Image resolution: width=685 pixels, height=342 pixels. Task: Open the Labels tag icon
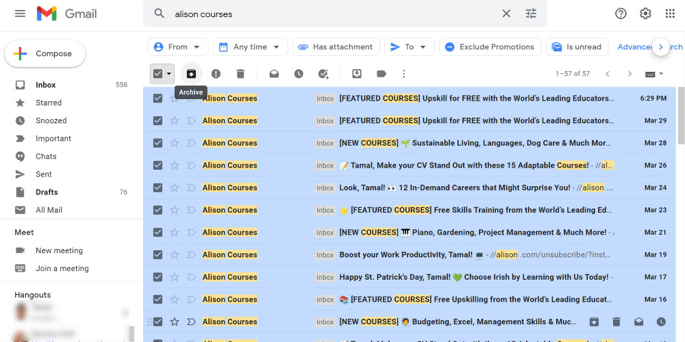point(382,74)
